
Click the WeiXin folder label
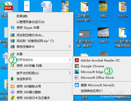(123, 16)
